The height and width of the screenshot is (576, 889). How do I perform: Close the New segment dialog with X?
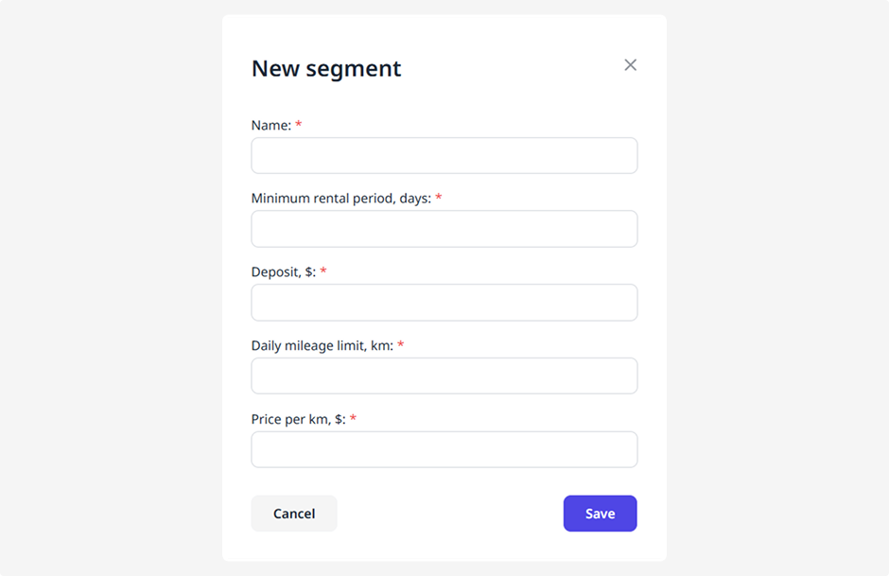coord(631,65)
